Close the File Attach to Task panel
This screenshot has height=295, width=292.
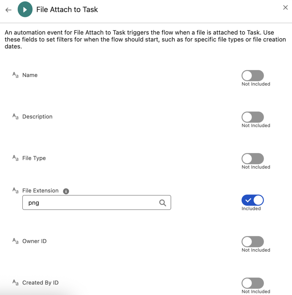285,8
